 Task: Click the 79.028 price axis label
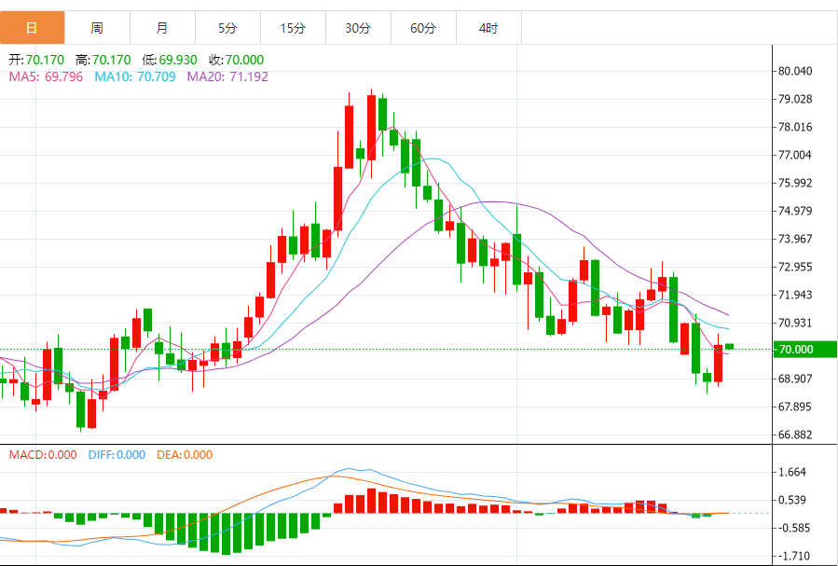tap(795, 99)
